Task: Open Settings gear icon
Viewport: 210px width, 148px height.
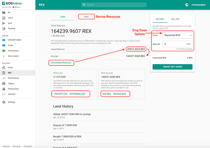Action: 4,102
